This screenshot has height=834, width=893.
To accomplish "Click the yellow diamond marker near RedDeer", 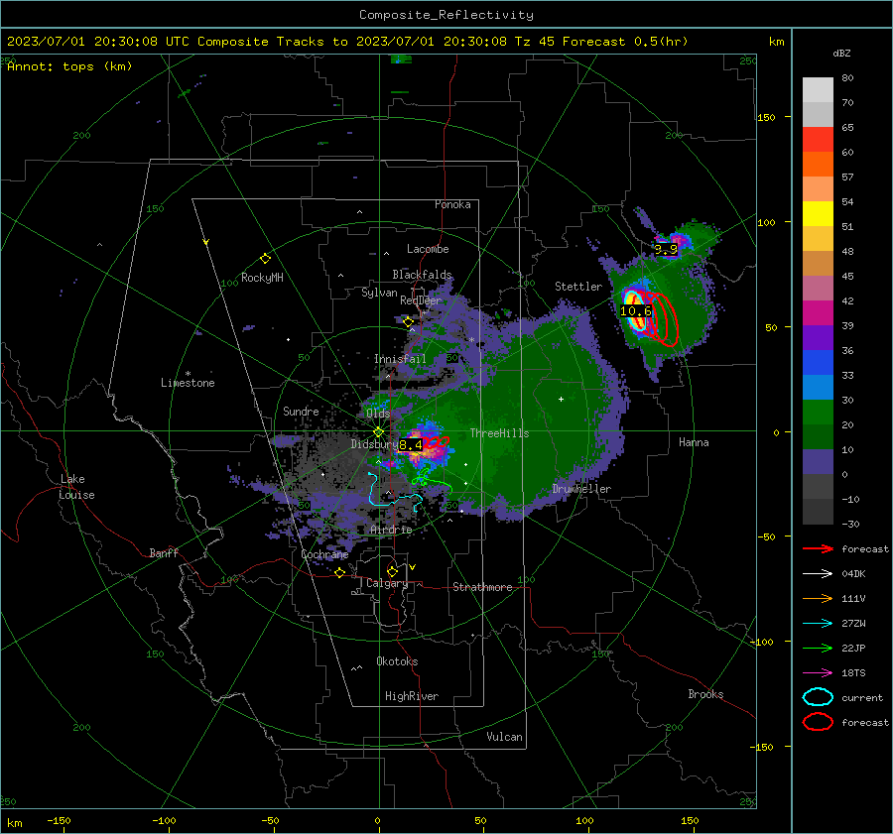I will [x=408, y=322].
